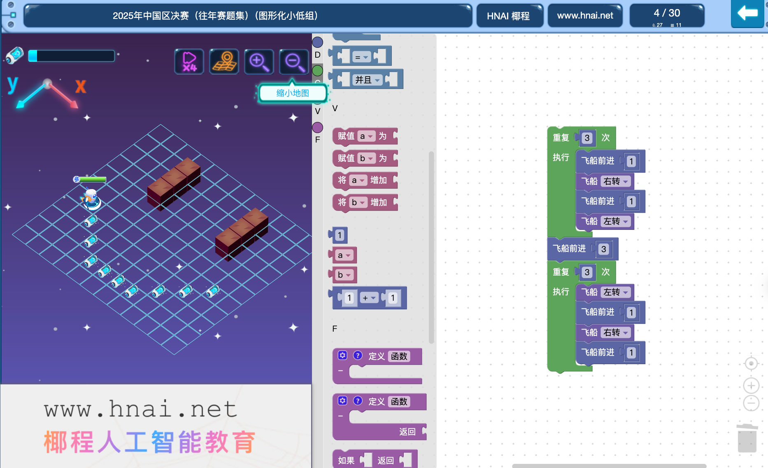
Task: Click the HNAI 椰程 button in the top bar
Action: click(x=510, y=15)
